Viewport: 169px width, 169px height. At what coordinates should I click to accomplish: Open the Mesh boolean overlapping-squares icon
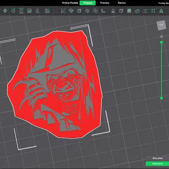coord(95,11)
